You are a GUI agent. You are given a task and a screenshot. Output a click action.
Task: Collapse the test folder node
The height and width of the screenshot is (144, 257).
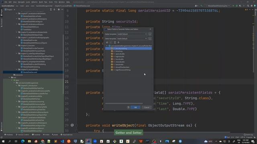point(9,78)
